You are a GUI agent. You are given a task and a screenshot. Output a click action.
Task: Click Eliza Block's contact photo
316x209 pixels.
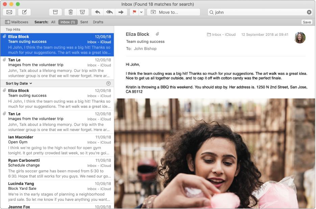[300, 37]
